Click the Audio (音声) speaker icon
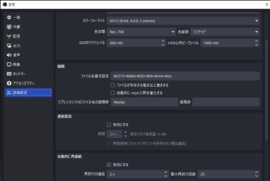The image size is (270, 181). pos(9,55)
